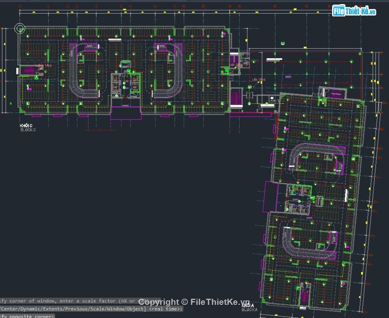This screenshot has height=318, width=389.
Task: Select the LÊN TẦNG label with yellow arrow in hall
Action: (x=259, y=79)
